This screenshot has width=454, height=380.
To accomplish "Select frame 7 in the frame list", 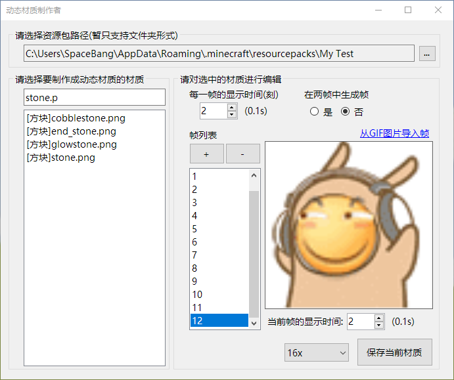I will coord(219,255).
